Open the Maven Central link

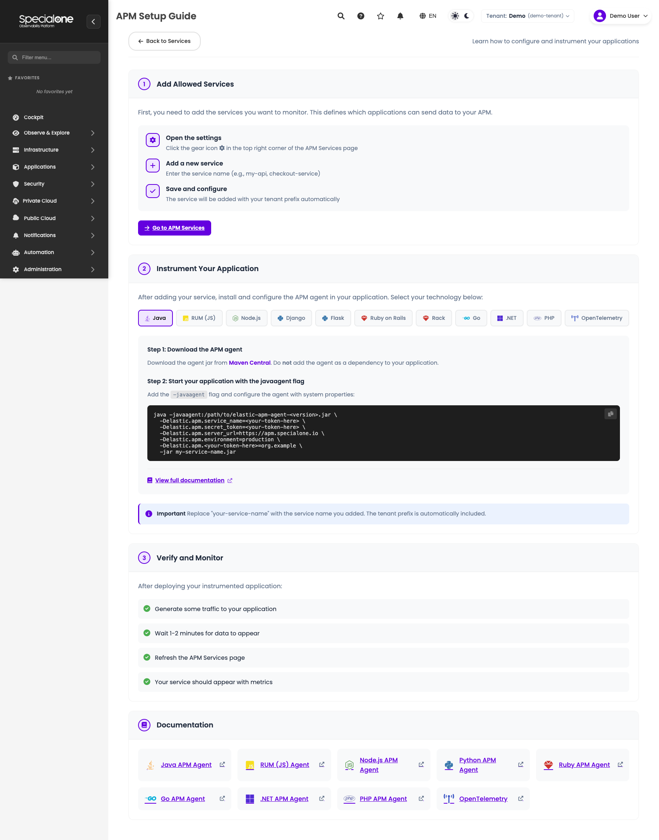[x=249, y=363]
